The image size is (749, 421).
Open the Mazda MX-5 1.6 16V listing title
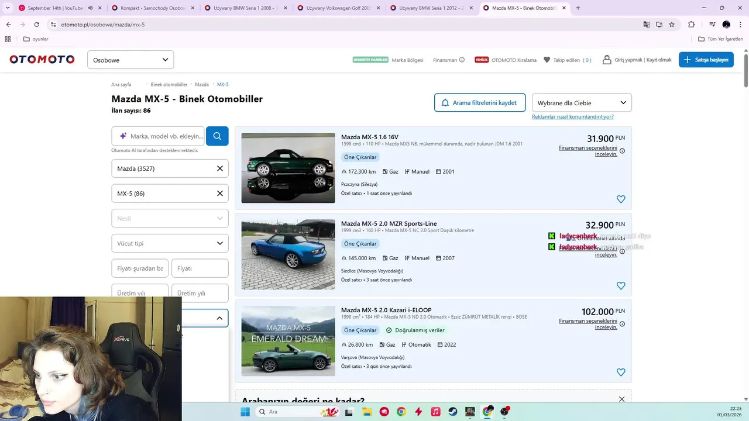point(370,137)
